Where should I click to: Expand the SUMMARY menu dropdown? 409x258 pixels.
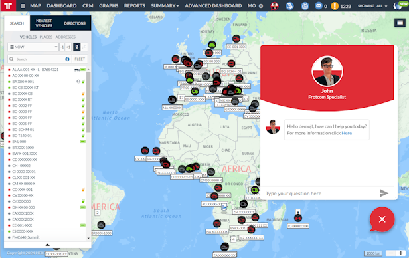165,6
